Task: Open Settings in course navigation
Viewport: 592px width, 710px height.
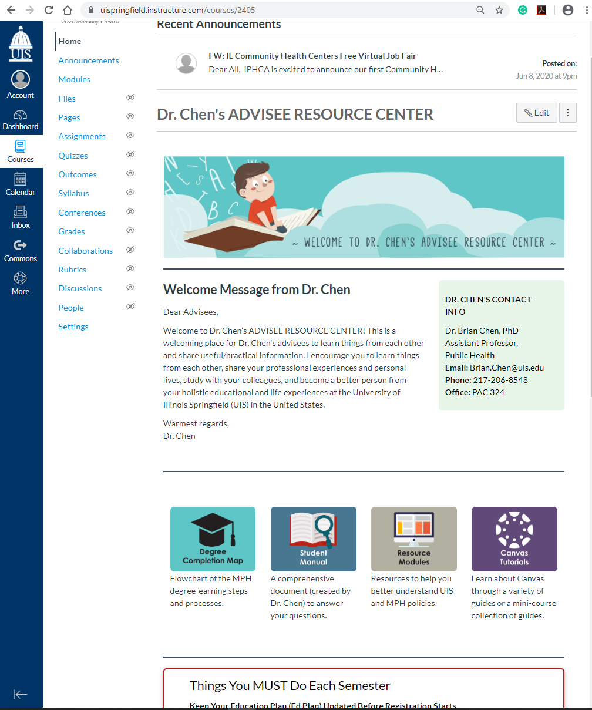Action: (73, 327)
